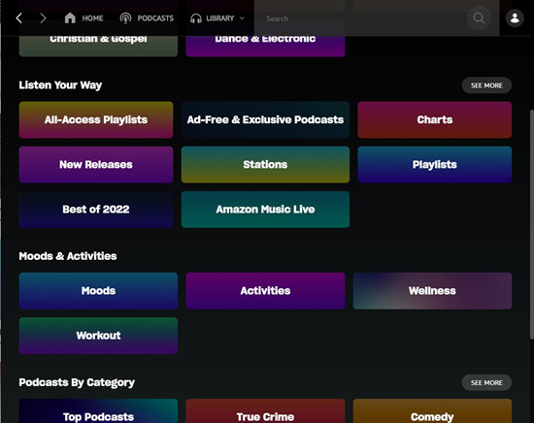Image resolution: width=534 pixels, height=423 pixels.
Task: Open Home via the house icon
Action: (x=70, y=18)
